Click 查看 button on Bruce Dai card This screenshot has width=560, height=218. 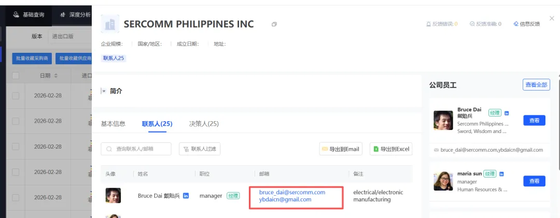tap(534, 120)
